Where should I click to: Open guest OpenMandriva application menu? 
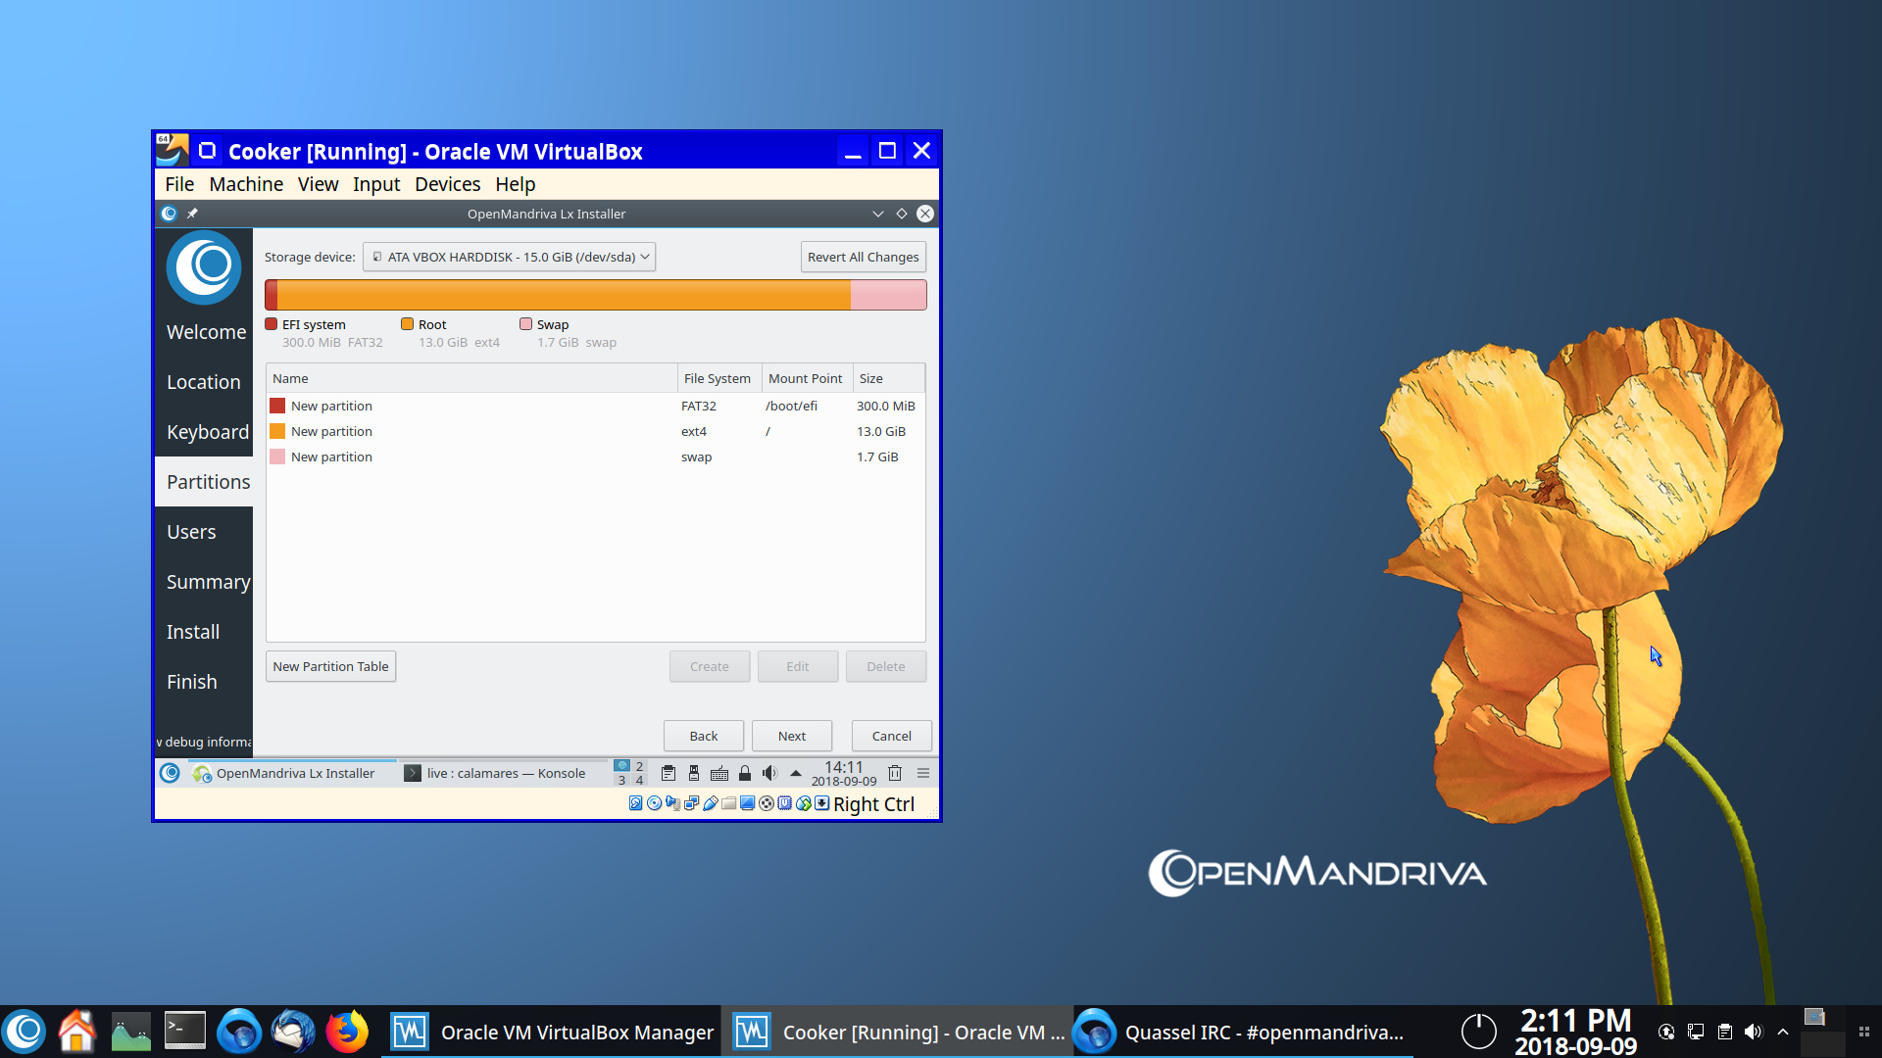pyautogui.click(x=170, y=773)
